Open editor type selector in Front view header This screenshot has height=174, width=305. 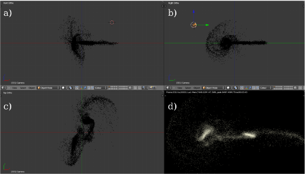4,88
